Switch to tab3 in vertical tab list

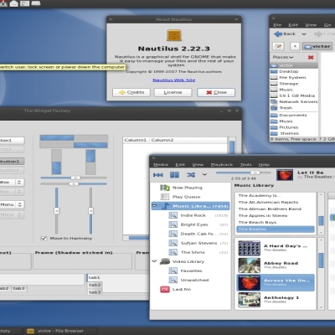point(95,292)
